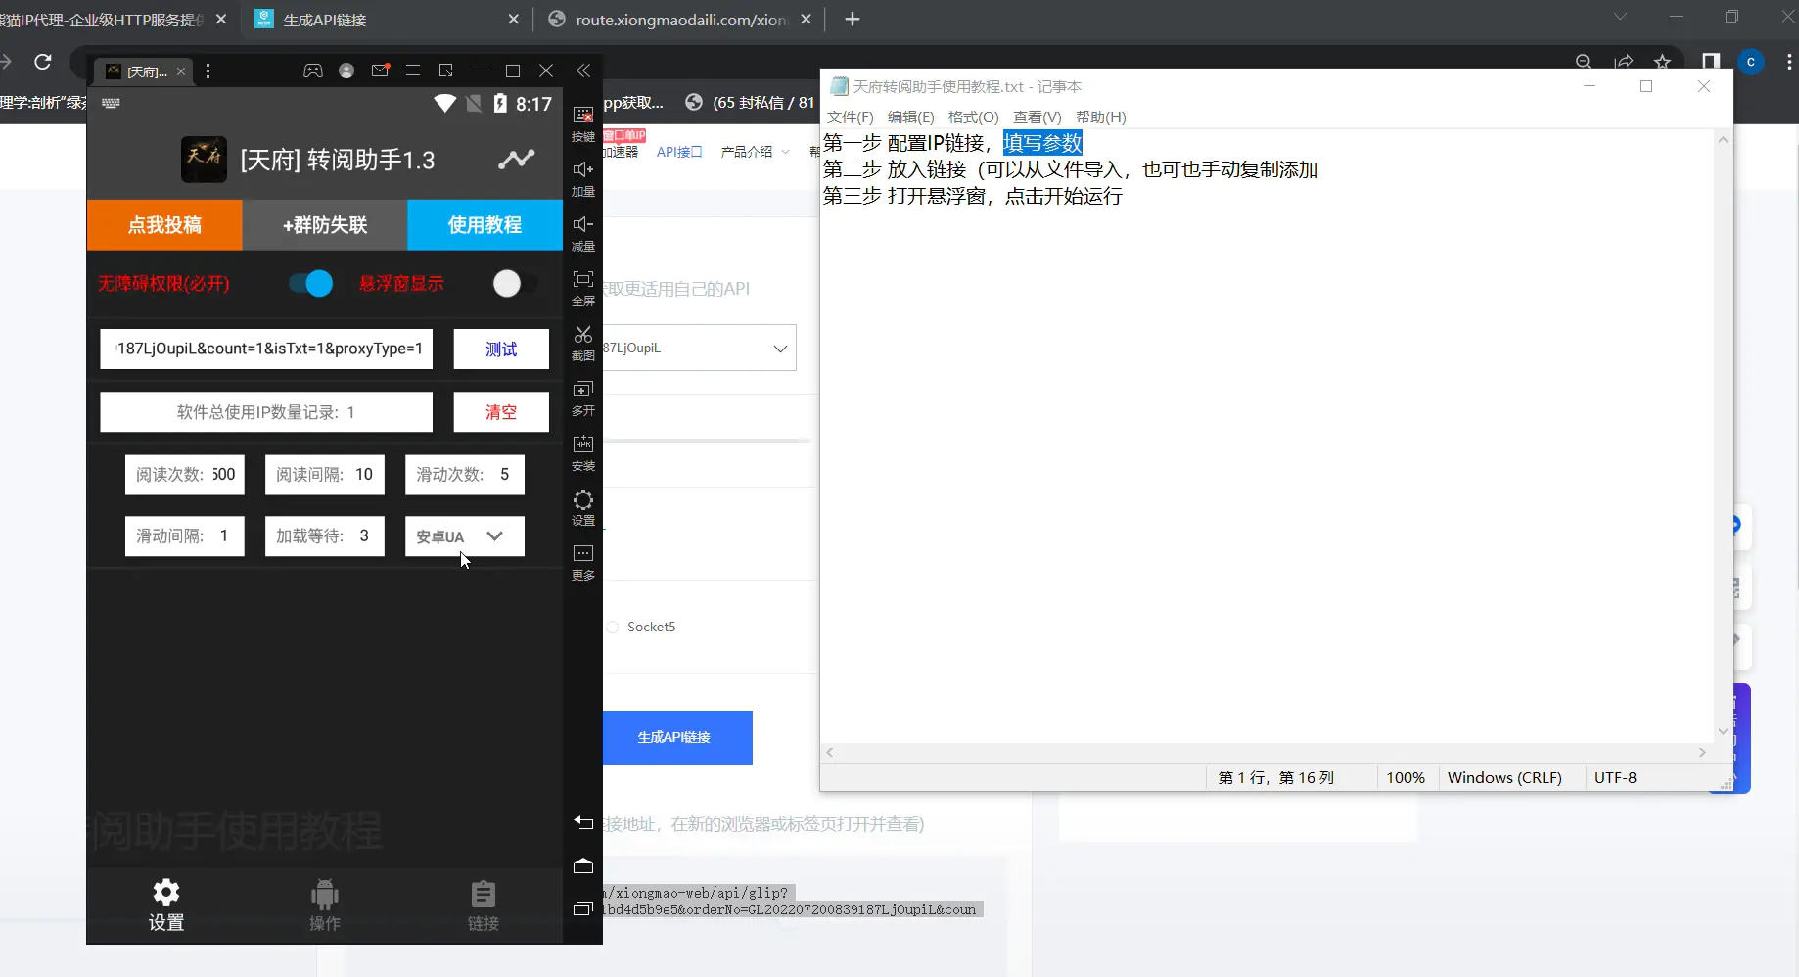Toggle the 无障碍权限 accessibility switch
The height and width of the screenshot is (977, 1799).
[308, 283]
